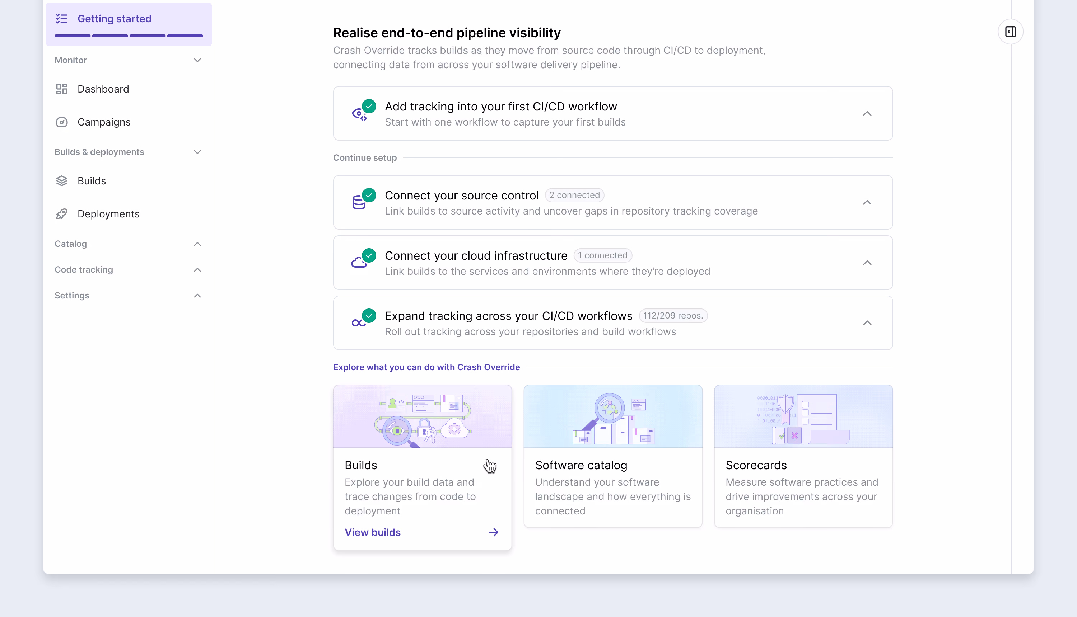Toggle chevron on Expand tracking across CI/CD workflows

point(867,323)
